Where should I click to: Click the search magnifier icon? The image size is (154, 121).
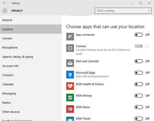point(149,11)
